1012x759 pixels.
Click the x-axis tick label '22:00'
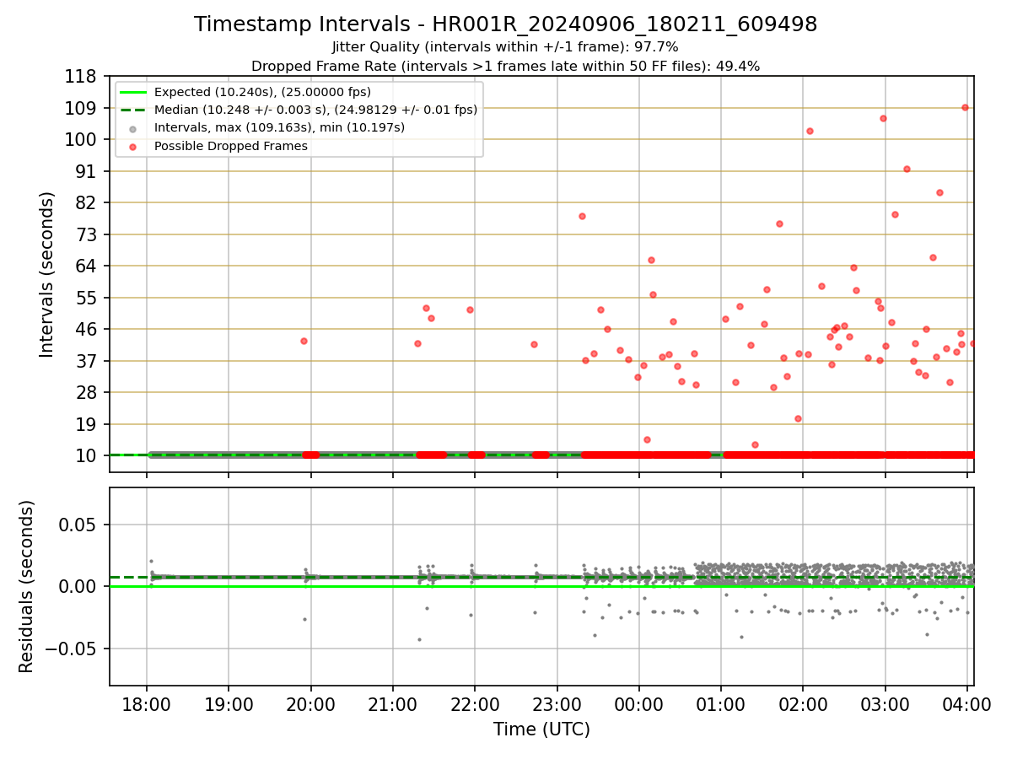(474, 705)
